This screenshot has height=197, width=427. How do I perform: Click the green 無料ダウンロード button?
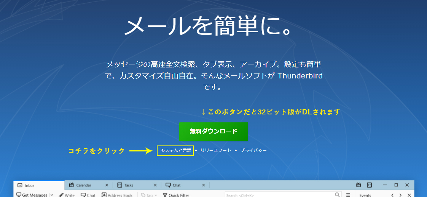point(213,131)
